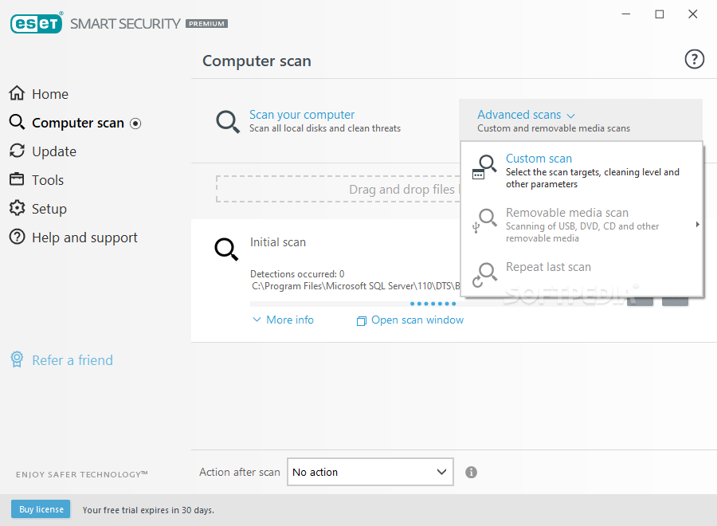Click the PREMIUM badge
The image size is (717, 526).
coord(206,24)
